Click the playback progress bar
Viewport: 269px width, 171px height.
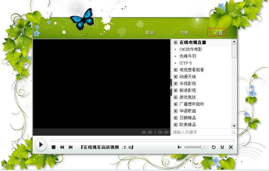click(142, 141)
